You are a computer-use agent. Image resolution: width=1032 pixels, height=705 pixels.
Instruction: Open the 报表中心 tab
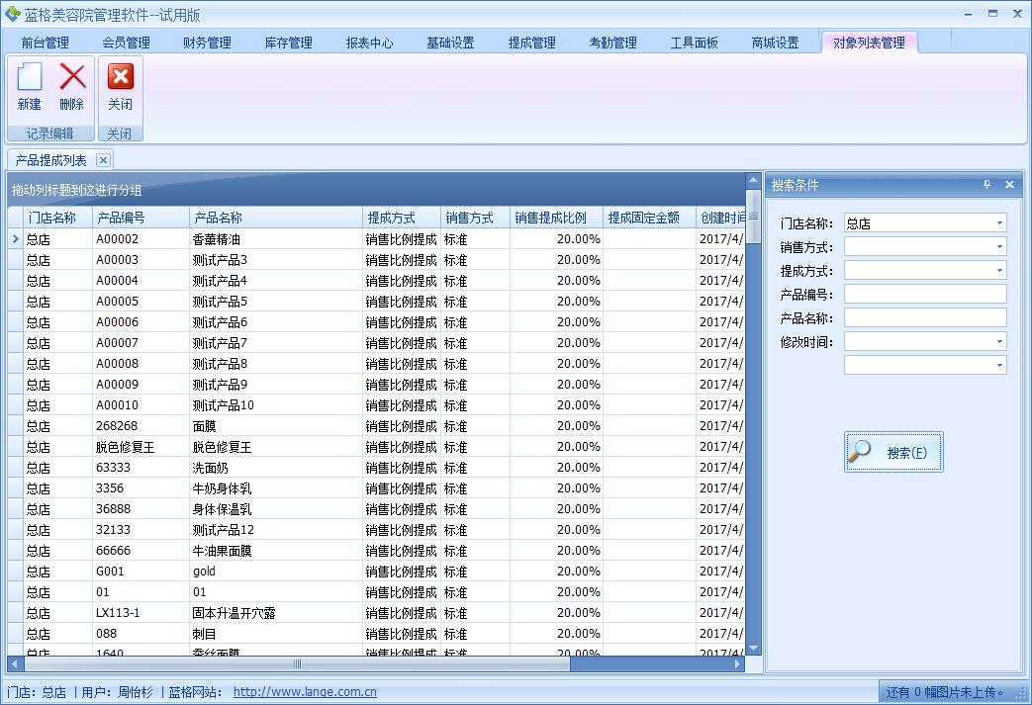click(x=369, y=43)
